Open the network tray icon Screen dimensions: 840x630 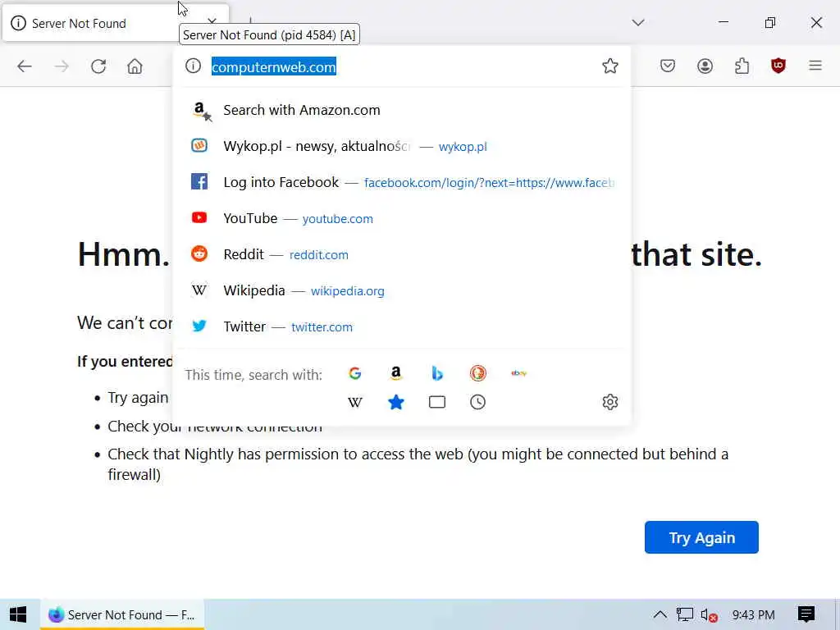click(x=685, y=614)
